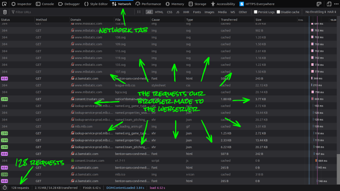The width and height of the screenshot is (340, 191).
Task: Open the HTTPS Everywhere panel
Action: [x=257, y=4]
